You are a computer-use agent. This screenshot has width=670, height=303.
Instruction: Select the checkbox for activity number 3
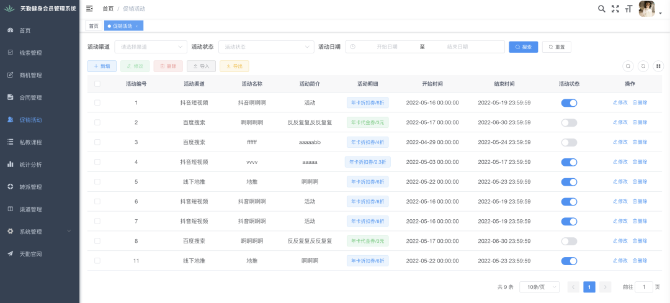97,142
